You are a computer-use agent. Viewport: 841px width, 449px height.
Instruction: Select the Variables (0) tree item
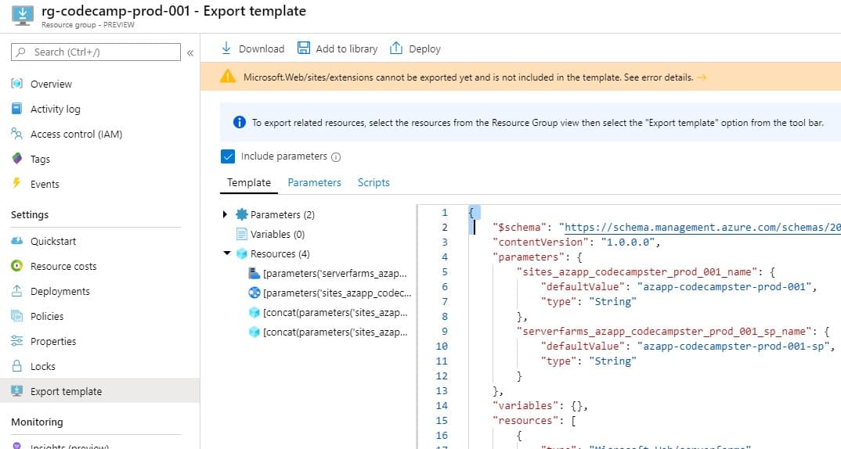(x=277, y=234)
